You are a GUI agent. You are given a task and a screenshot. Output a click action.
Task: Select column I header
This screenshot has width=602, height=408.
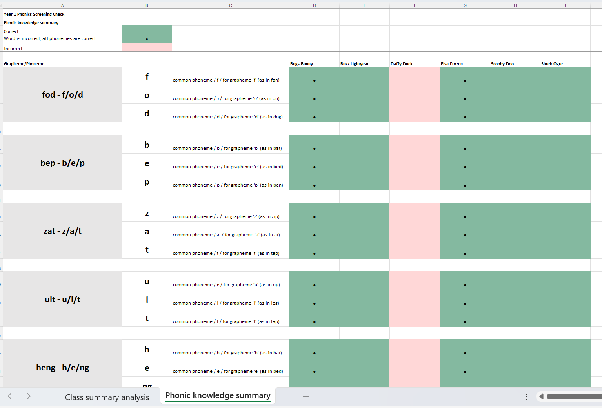pyautogui.click(x=565, y=5)
